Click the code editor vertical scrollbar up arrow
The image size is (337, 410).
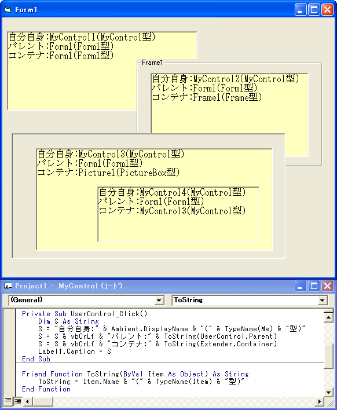tap(328, 317)
